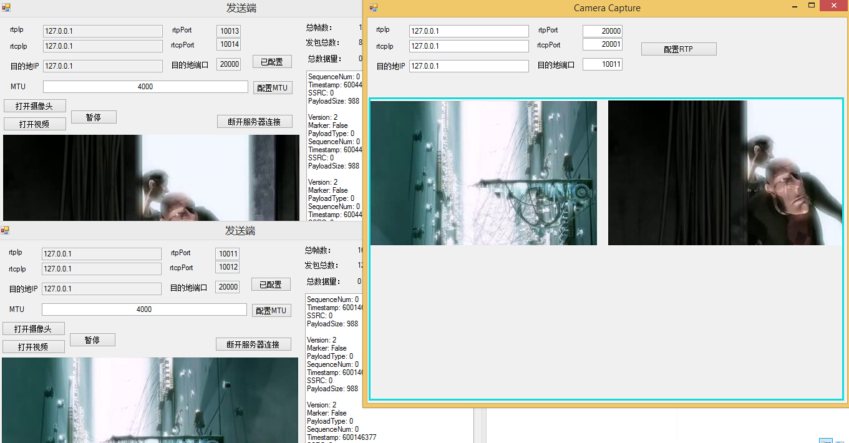
Task: Click Camera Capture title bar text
Action: pos(607,8)
